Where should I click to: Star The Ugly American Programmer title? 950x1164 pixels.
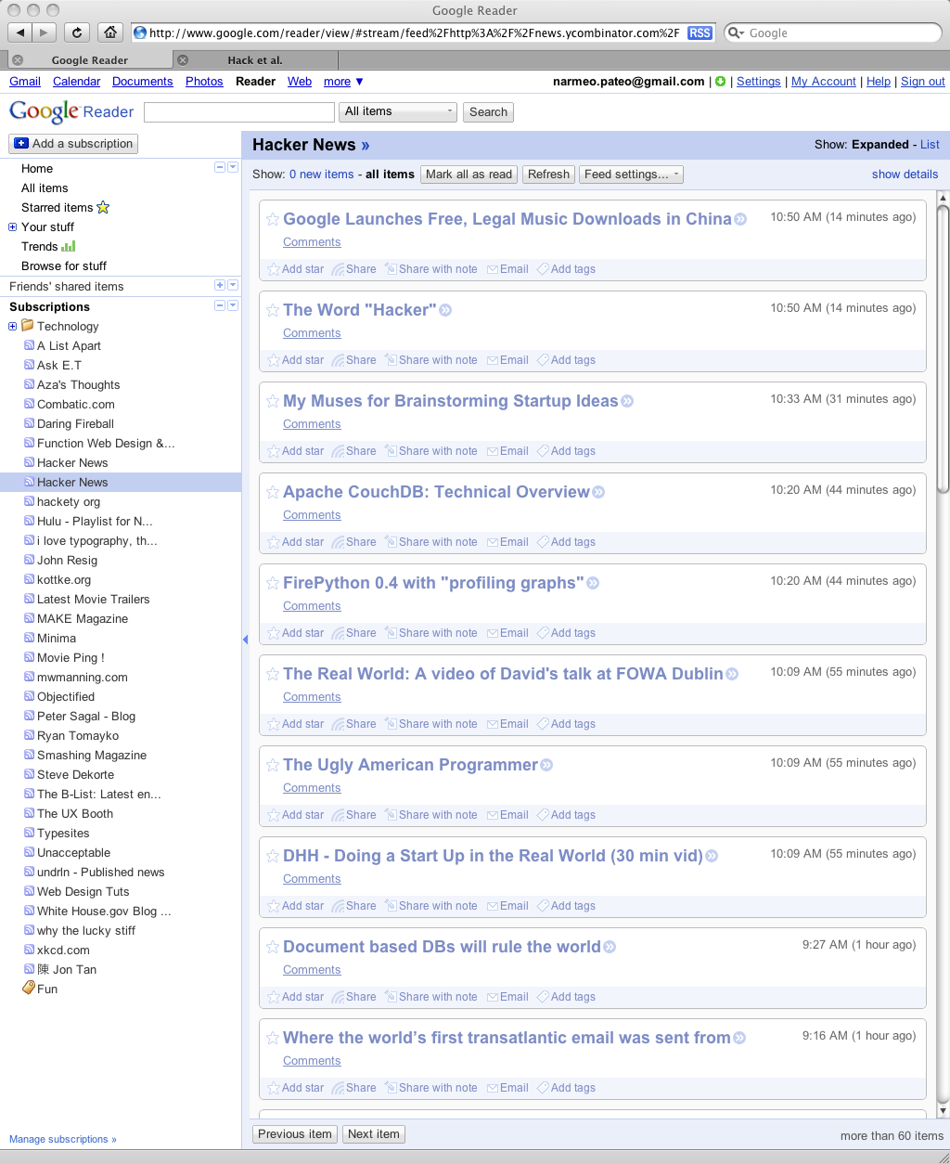(273, 765)
